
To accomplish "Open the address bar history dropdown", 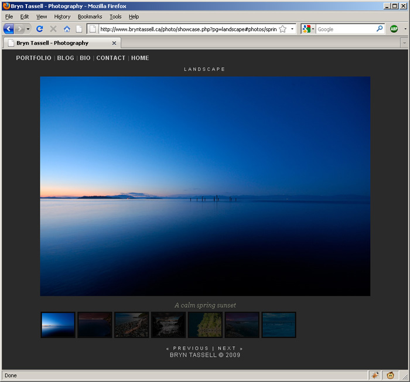I will point(292,29).
